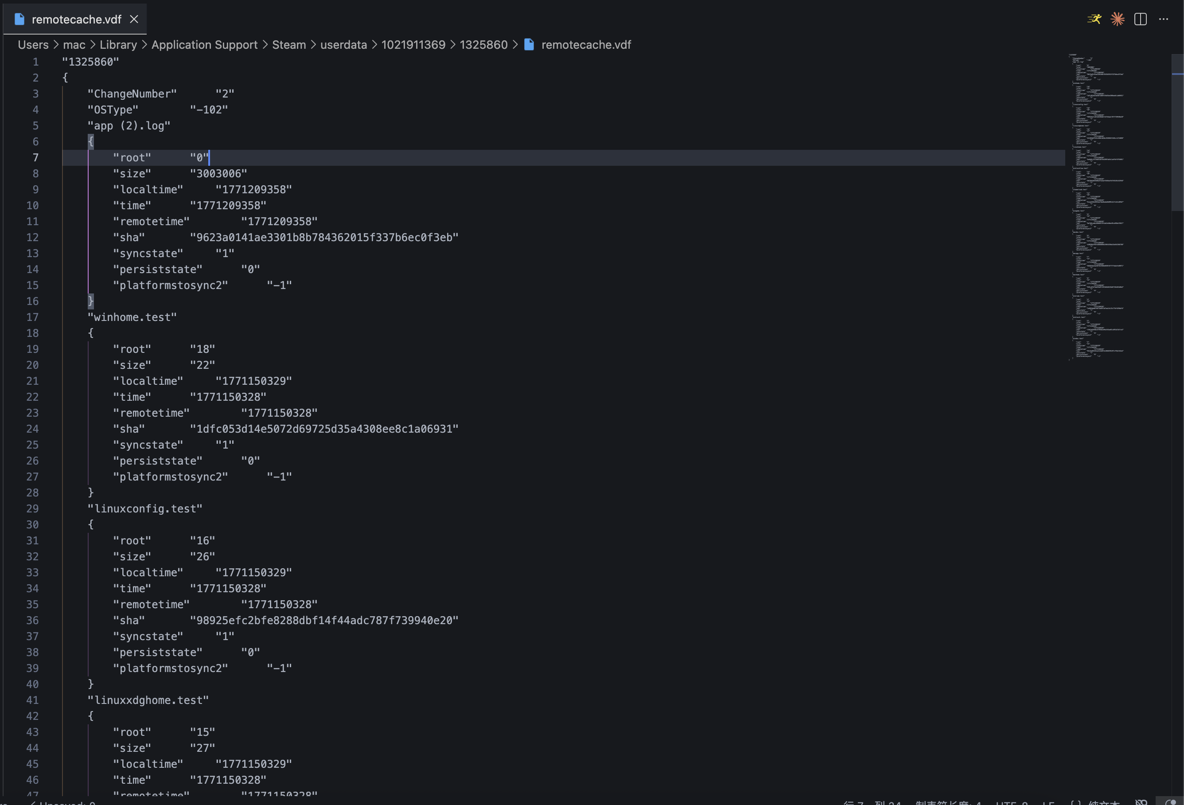The width and height of the screenshot is (1184, 805).
Task: Open the userdata breadcrumb dropdown
Action: point(343,44)
